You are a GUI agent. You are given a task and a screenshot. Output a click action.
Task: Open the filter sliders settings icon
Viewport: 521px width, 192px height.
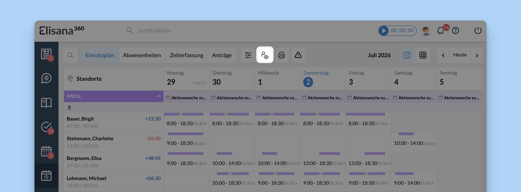click(x=248, y=55)
